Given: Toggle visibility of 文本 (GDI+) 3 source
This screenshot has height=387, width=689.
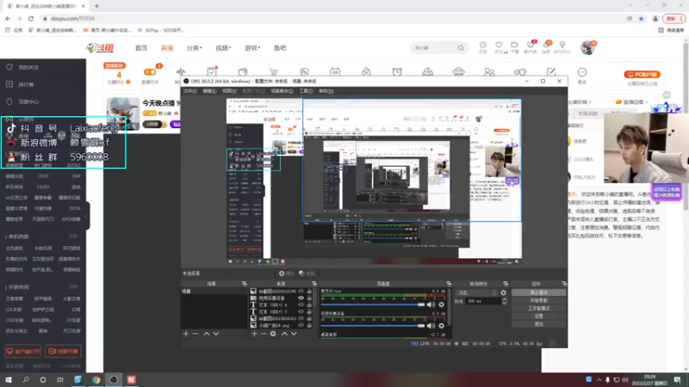Looking at the screenshot, I should 301,311.
